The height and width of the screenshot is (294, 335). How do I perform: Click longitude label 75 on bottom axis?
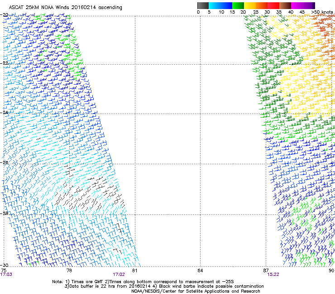pyautogui.click(x=4, y=270)
